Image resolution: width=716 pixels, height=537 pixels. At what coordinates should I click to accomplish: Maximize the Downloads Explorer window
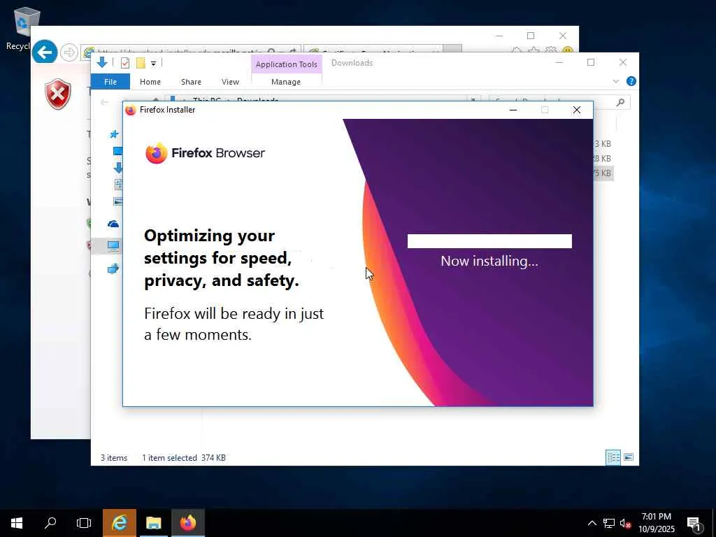point(591,62)
